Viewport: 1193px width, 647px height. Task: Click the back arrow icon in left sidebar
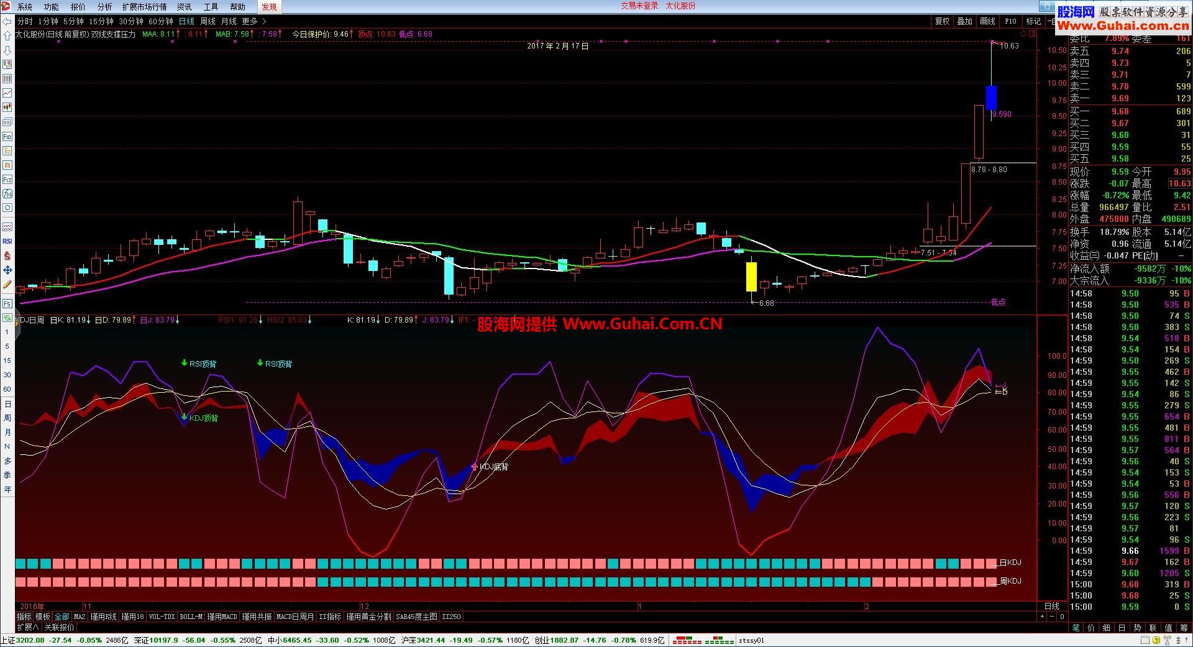[x=7, y=21]
